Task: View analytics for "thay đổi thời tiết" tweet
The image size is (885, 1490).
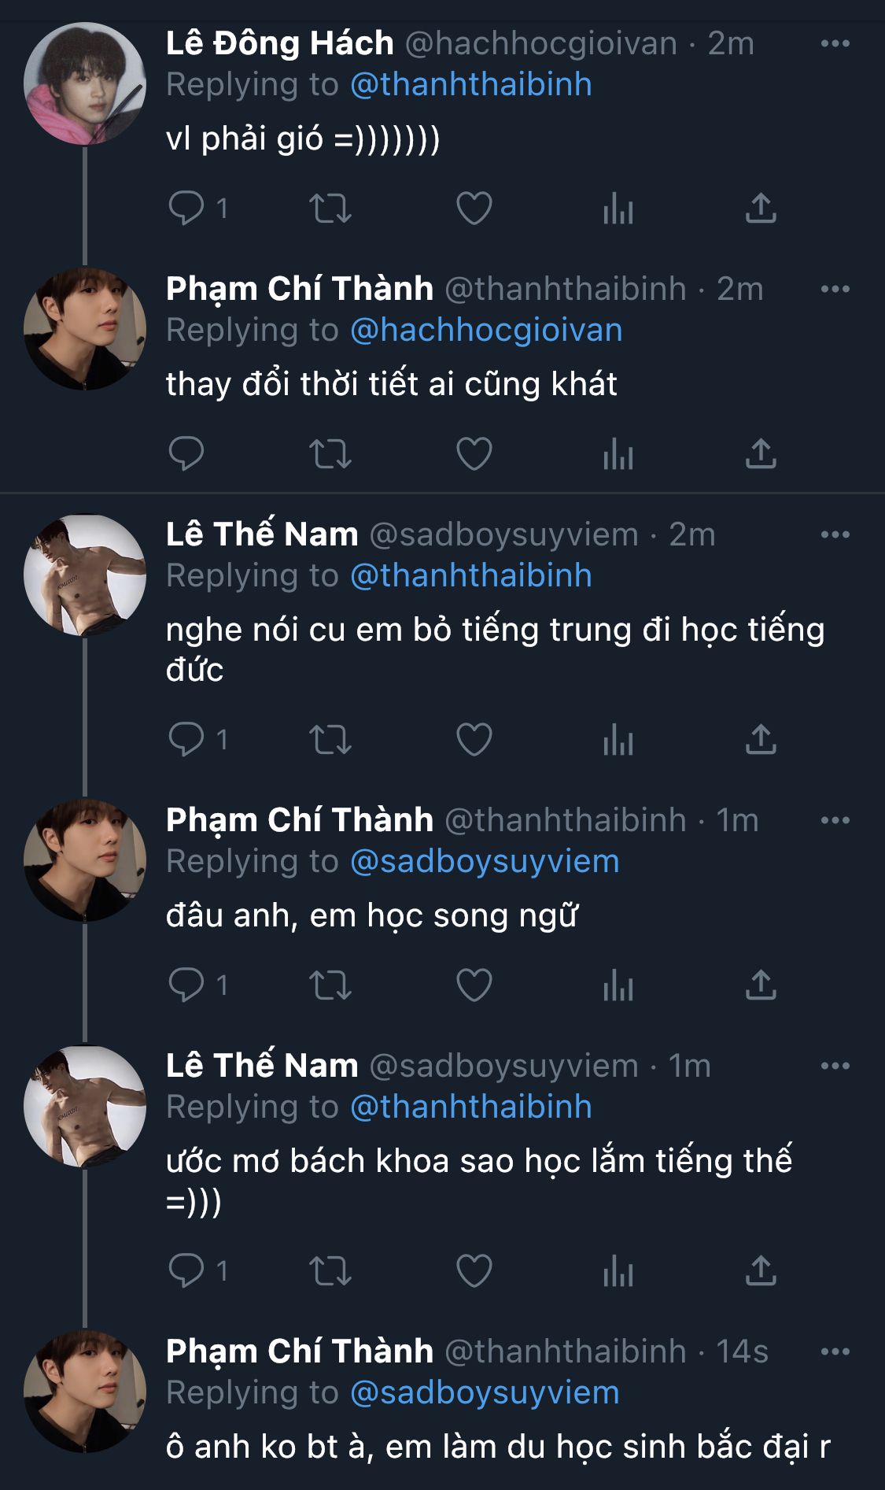Action: pyautogui.click(x=618, y=454)
